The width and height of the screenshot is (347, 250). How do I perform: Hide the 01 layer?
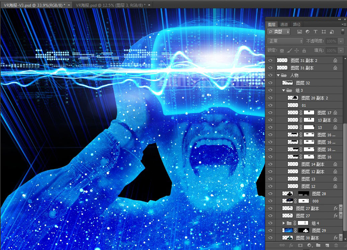pos(270,105)
